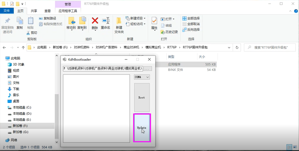Click 此电脑 in the address breadcrumb
Screen dimensions: 299x151
click(42, 47)
